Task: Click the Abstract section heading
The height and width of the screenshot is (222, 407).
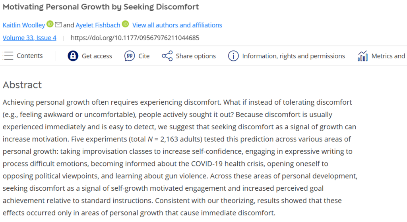Action: [22, 85]
